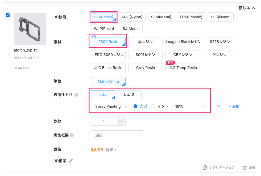Click the + 追加 link

234,106
